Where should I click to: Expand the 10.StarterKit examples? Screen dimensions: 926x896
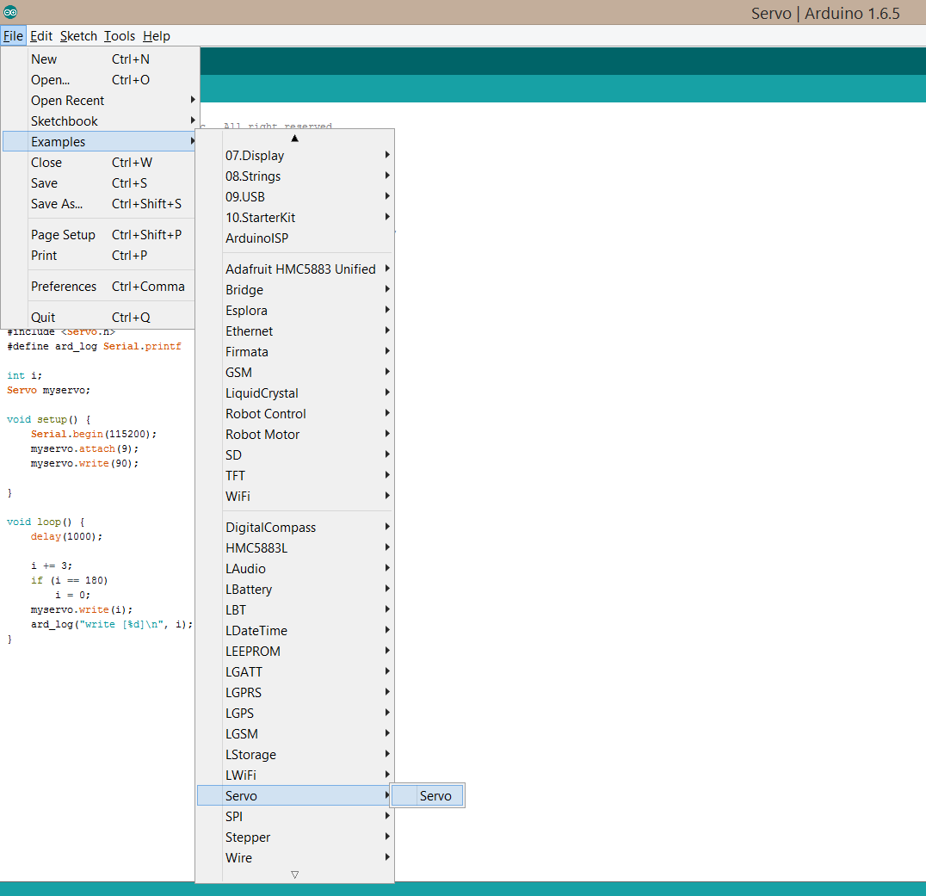click(x=294, y=218)
